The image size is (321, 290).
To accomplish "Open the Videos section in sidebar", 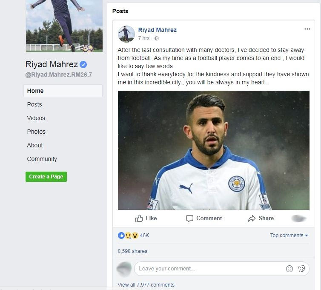I will [x=36, y=118].
